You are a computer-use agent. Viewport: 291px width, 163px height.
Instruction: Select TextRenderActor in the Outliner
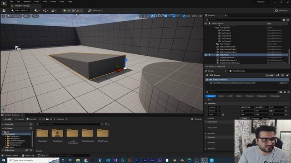227,58
